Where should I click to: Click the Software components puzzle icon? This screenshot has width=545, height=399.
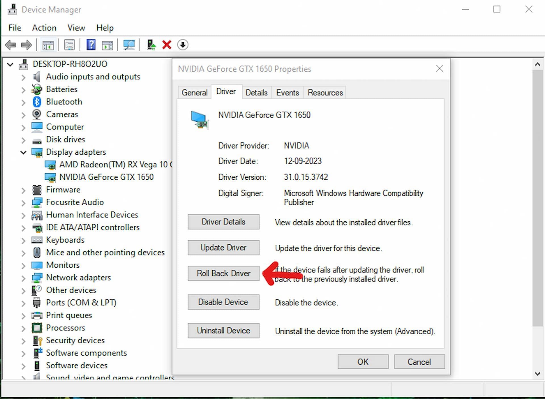(x=37, y=353)
